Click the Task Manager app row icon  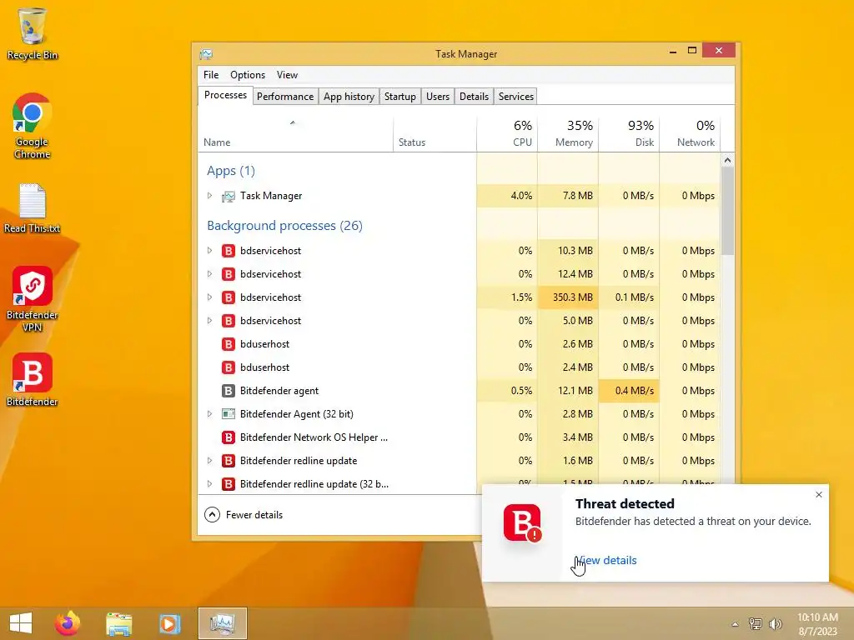tap(229, 196)
